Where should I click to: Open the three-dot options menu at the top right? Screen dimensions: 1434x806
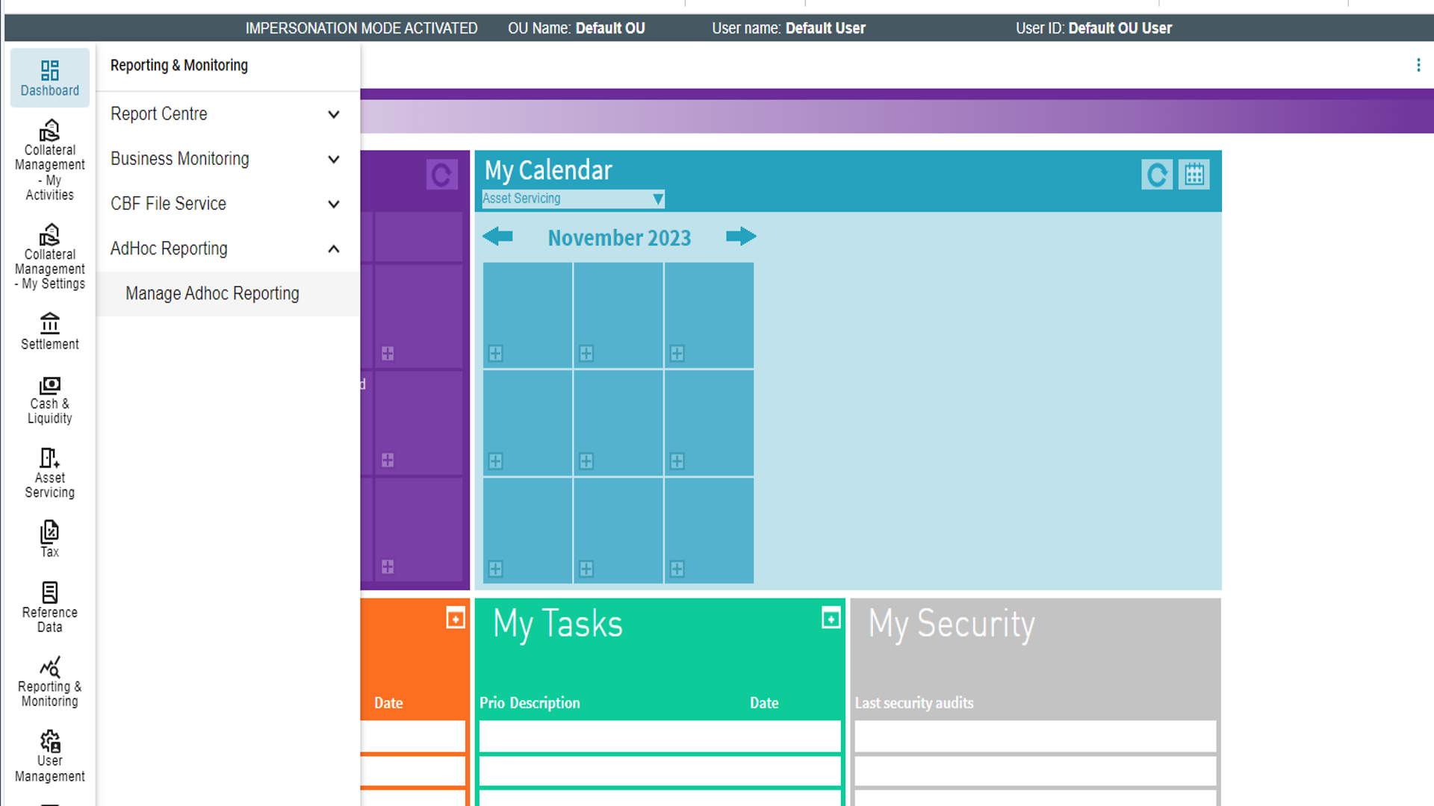[x=1418, y=65]
